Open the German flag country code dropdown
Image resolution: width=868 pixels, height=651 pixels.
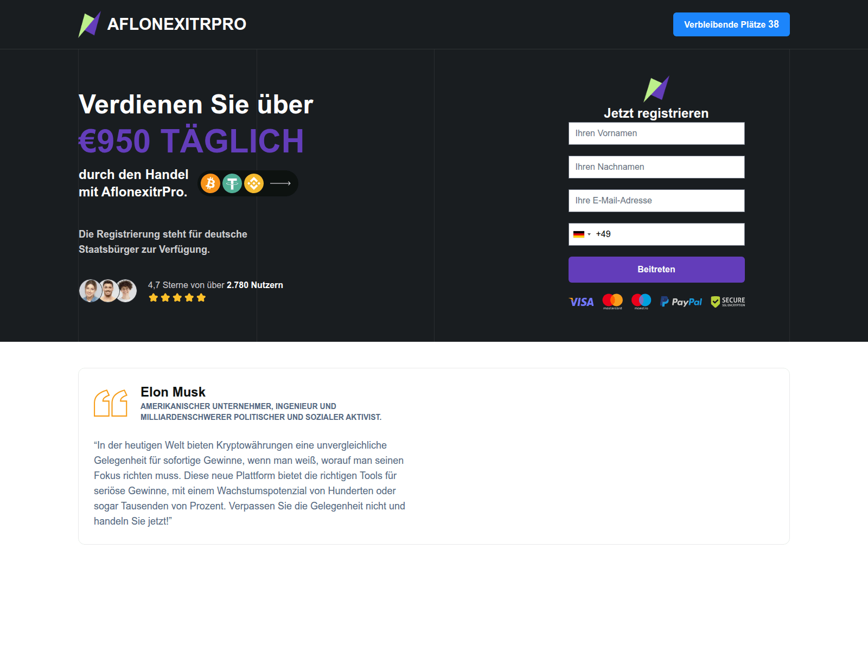pos(582,234)
